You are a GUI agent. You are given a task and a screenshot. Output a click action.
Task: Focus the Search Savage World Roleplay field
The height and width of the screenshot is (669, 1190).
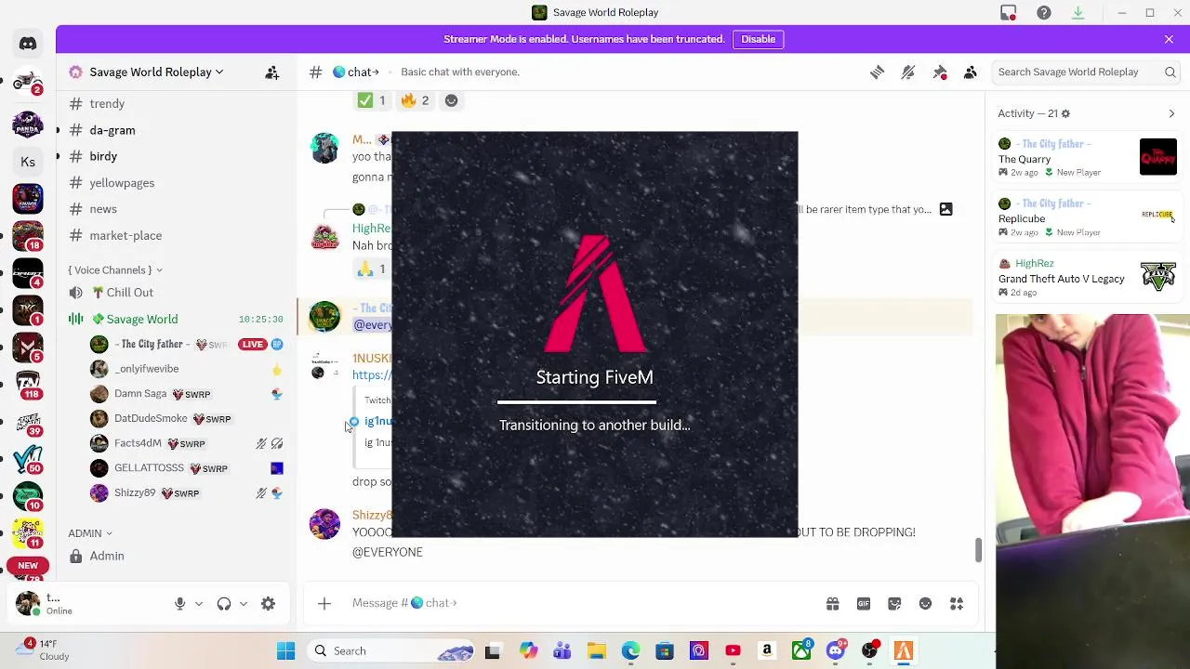pyautogui.click(x=1086, y=72)
